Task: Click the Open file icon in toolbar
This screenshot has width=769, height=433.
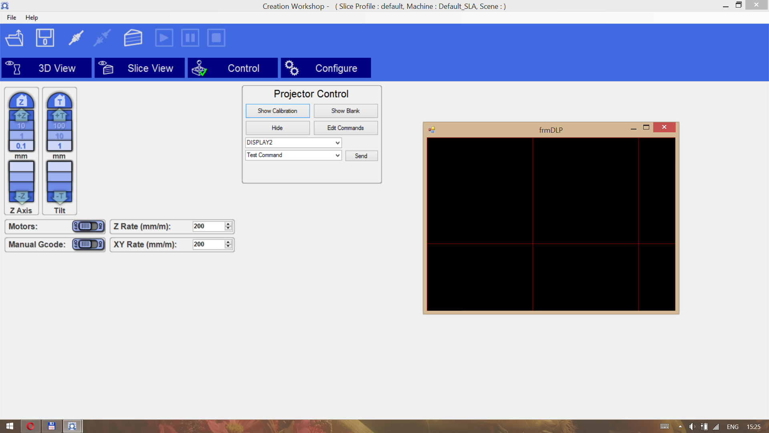Action: pos(14,38)
